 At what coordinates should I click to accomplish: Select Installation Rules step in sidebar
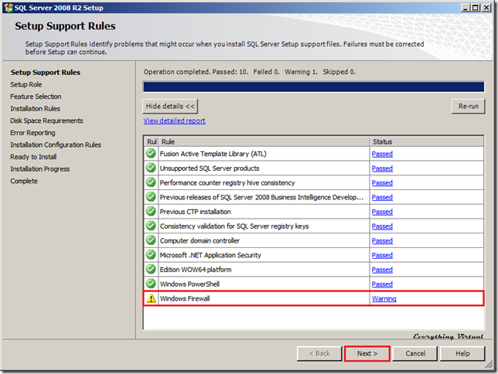(x=35, y=109)
